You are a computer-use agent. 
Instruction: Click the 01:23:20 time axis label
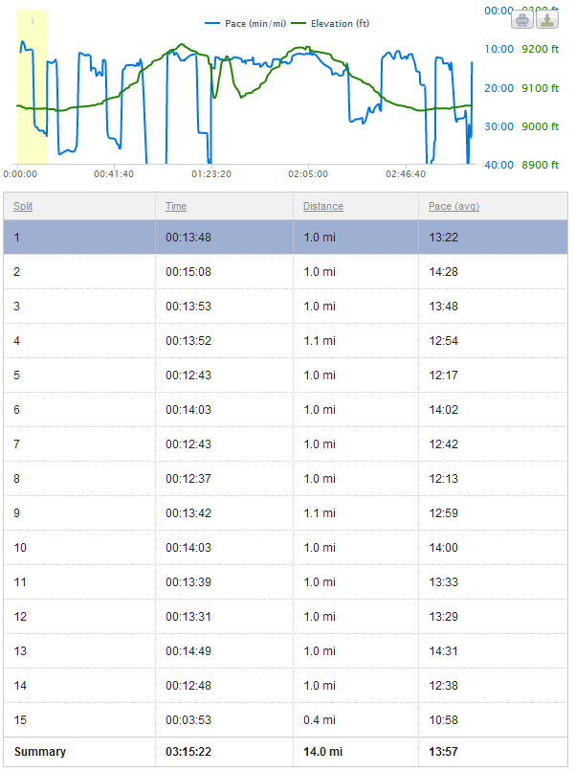(210, 174)
